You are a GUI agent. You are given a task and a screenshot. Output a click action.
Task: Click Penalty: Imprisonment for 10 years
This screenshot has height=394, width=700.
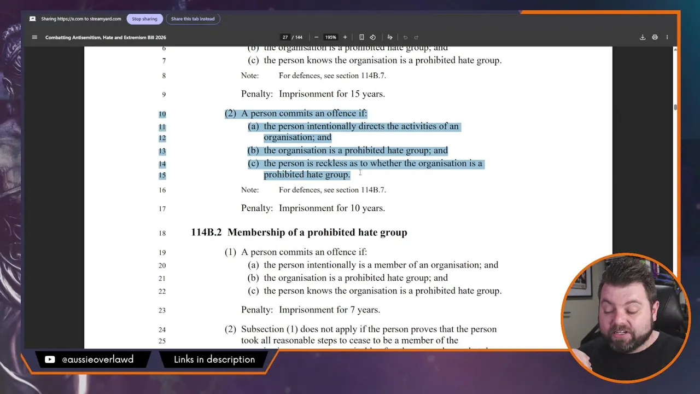coord(313,208)
